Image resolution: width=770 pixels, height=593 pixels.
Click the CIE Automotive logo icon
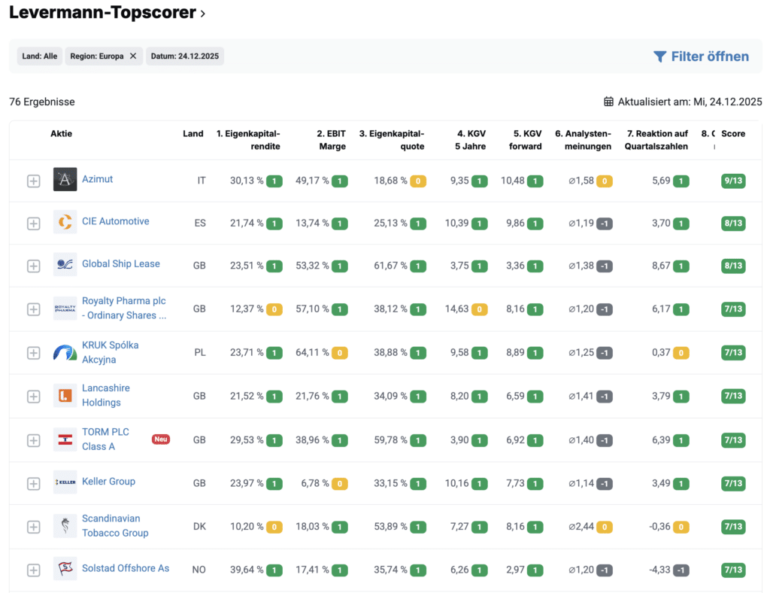pos(65,222)
